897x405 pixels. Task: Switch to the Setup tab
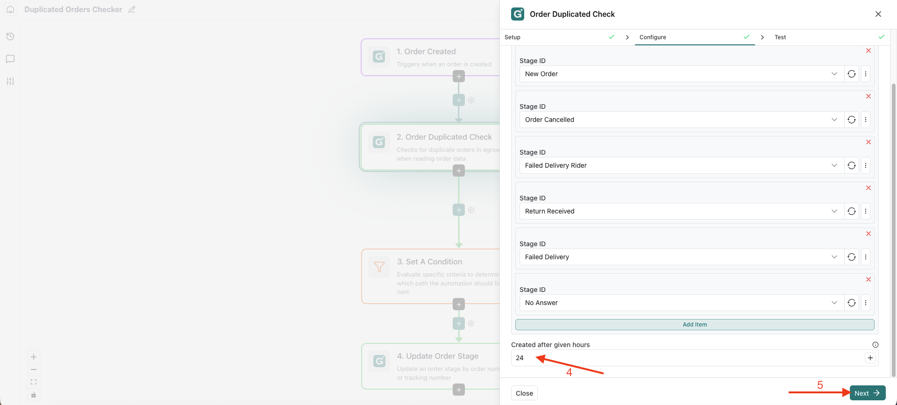[513, 37]
